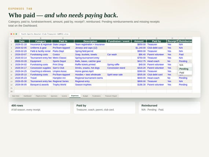
Task: Open the Start Here sheet tab
Action: tap(16, 96)
